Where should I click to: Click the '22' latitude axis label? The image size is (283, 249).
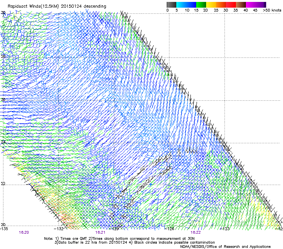[3, 183]
